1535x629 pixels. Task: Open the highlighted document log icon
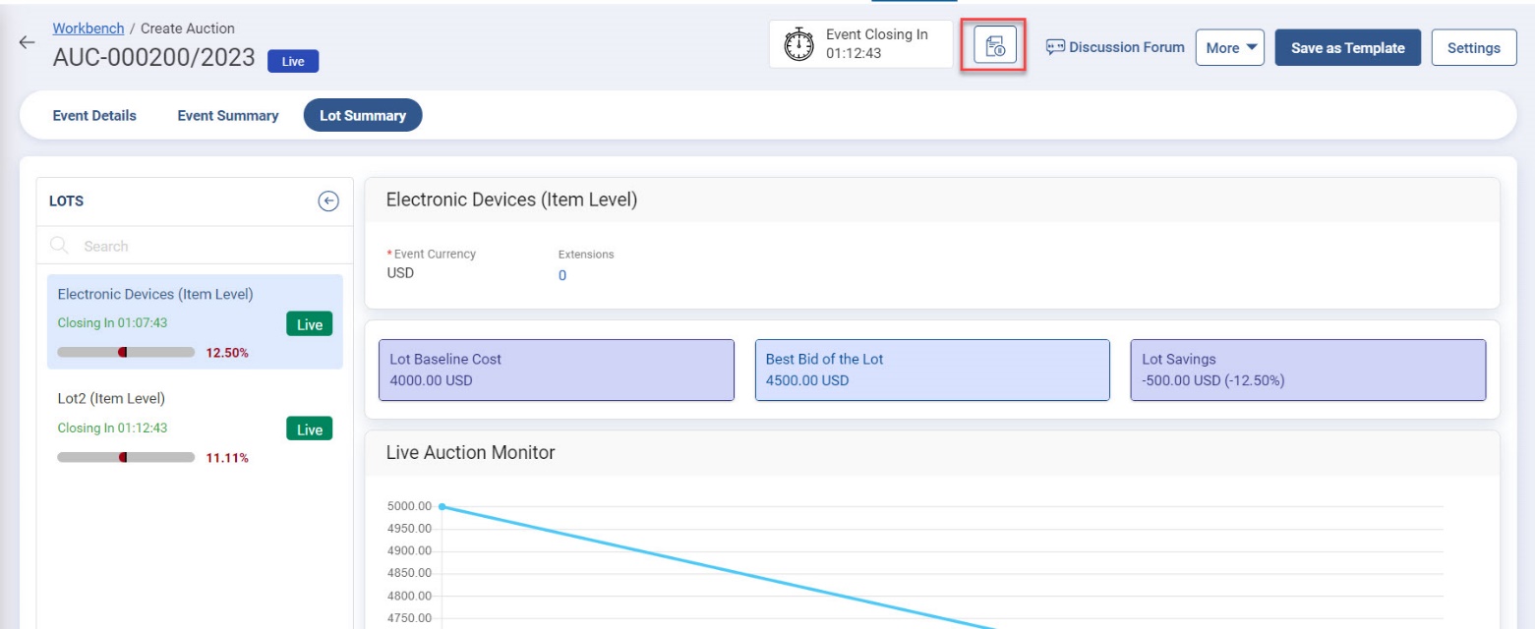coord(994,46)
